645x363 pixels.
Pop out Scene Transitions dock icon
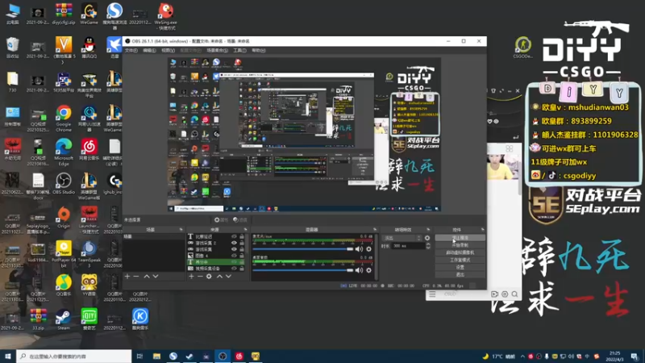pyautogui.click(x=428, y=230)
